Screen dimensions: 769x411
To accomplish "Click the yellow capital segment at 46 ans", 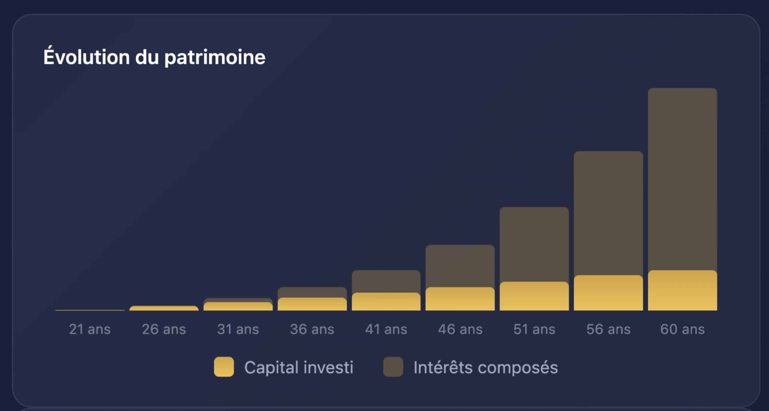I will pyautogui.click(x=460, y=299).
